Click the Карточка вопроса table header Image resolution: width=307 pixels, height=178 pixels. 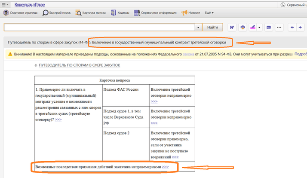click(x=114, y=80)
